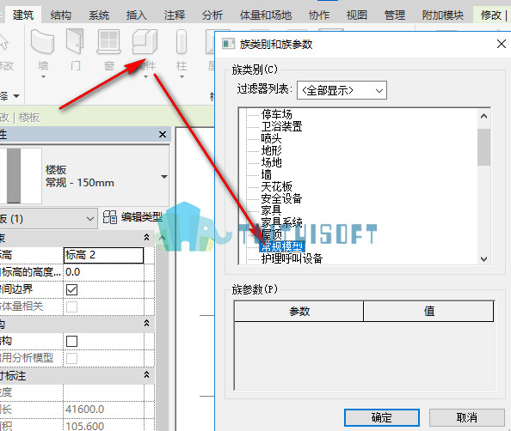Select the Column (柱) tool icon
Viewport: 511px width, 431px height.
tap(182, 41)
